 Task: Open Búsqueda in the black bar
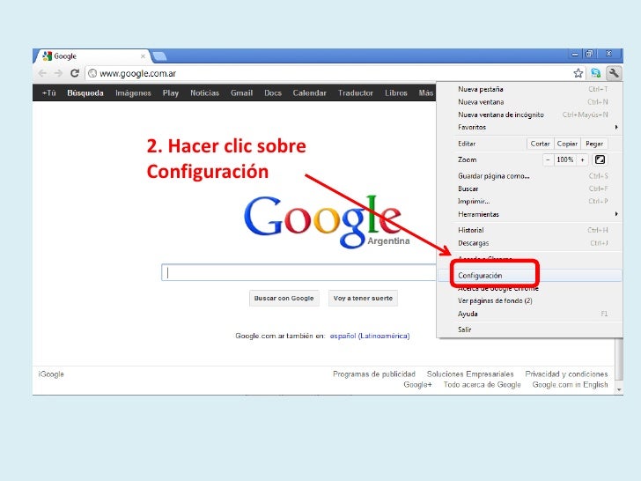click(x=85, y=92)
